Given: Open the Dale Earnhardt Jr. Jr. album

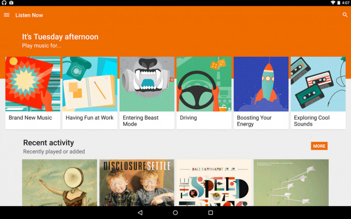Looking at the screenshot, I should (214, 182).
